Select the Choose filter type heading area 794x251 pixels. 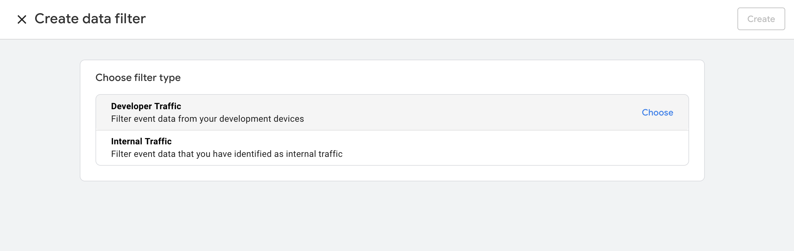tap(138, 77)
